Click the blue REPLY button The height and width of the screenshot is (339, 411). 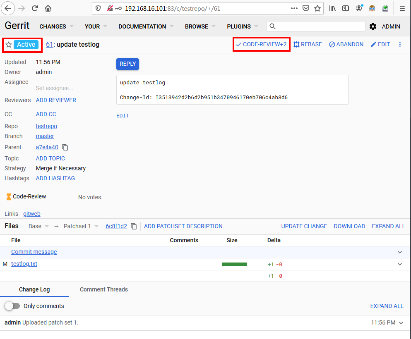(x=127, y=64)
